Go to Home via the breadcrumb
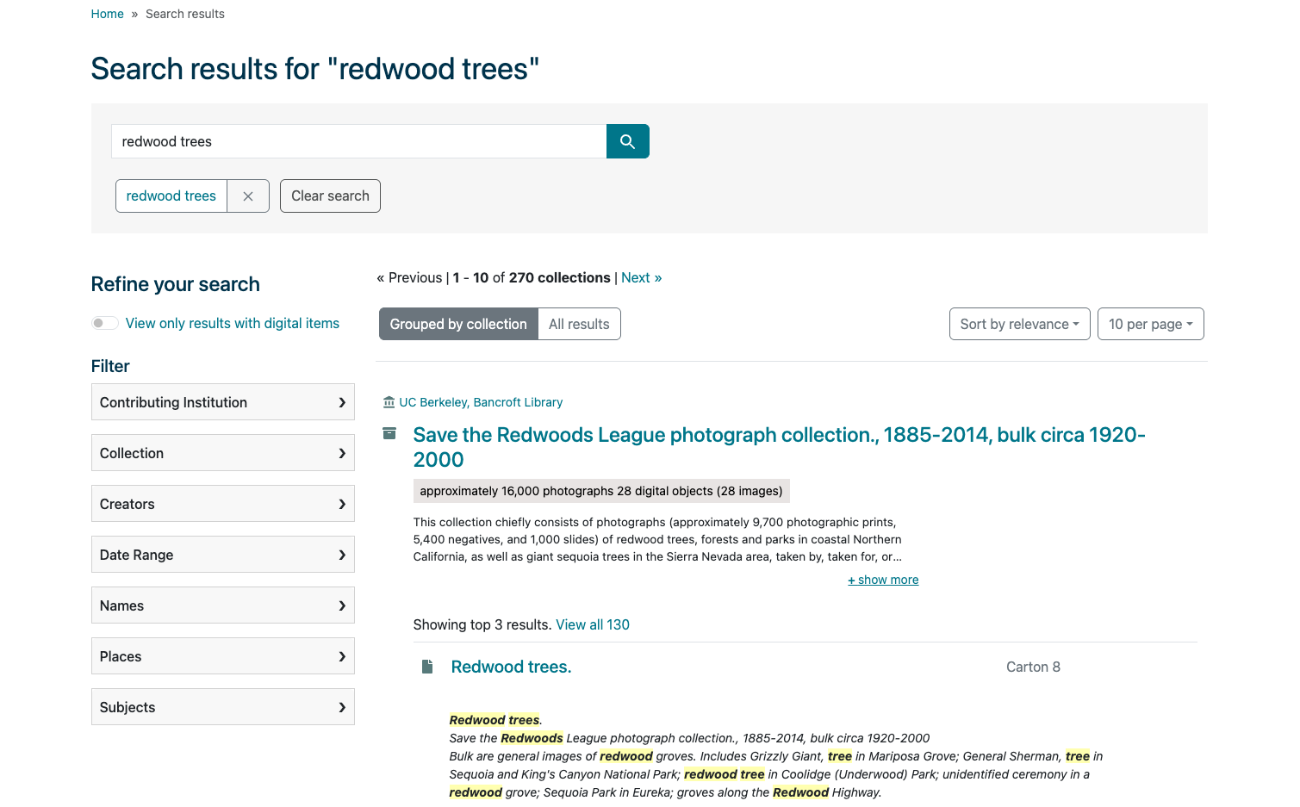The width and height of the screenshot is (1300, 807). 107,13
